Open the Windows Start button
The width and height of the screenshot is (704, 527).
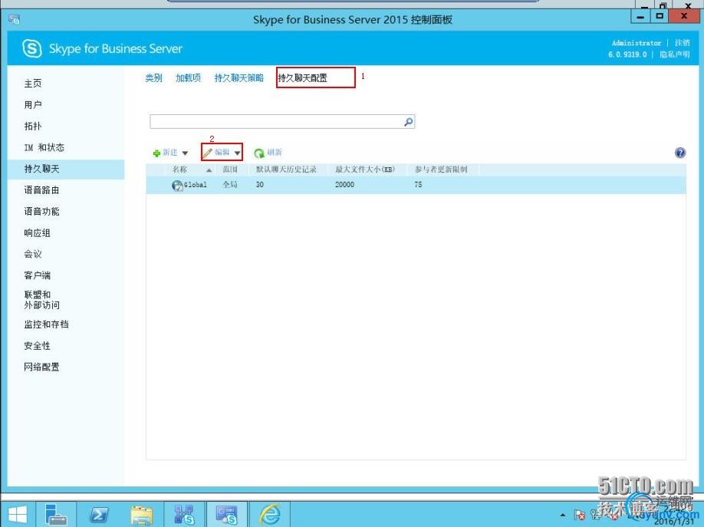tap(17, 515)
